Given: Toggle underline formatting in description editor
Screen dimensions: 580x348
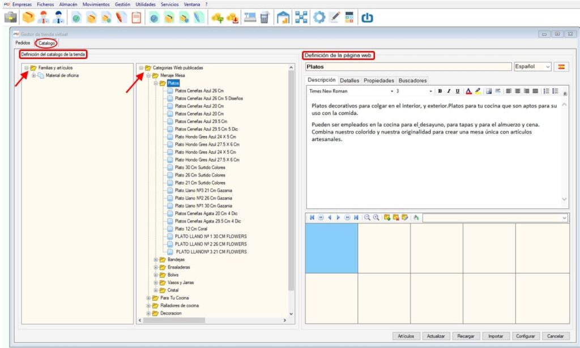Looking at the screenshot, I should (458, 91).
